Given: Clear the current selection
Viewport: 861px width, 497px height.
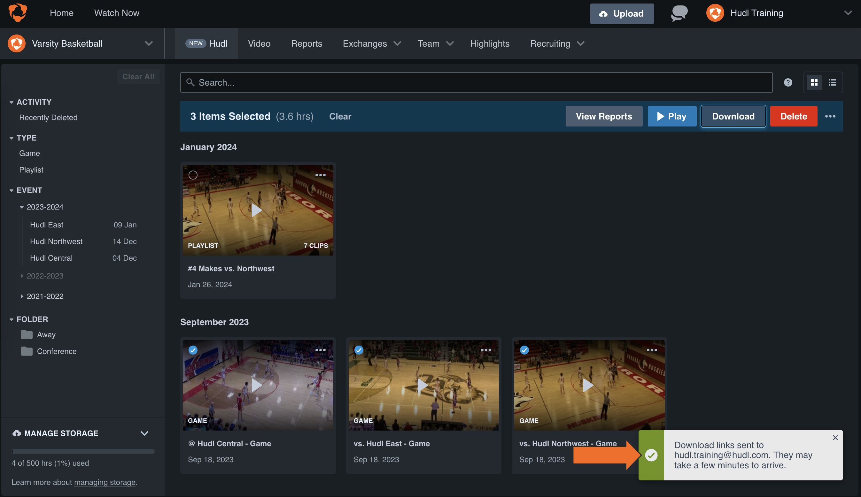Looking at the screenshot, I should click(340, 116).
